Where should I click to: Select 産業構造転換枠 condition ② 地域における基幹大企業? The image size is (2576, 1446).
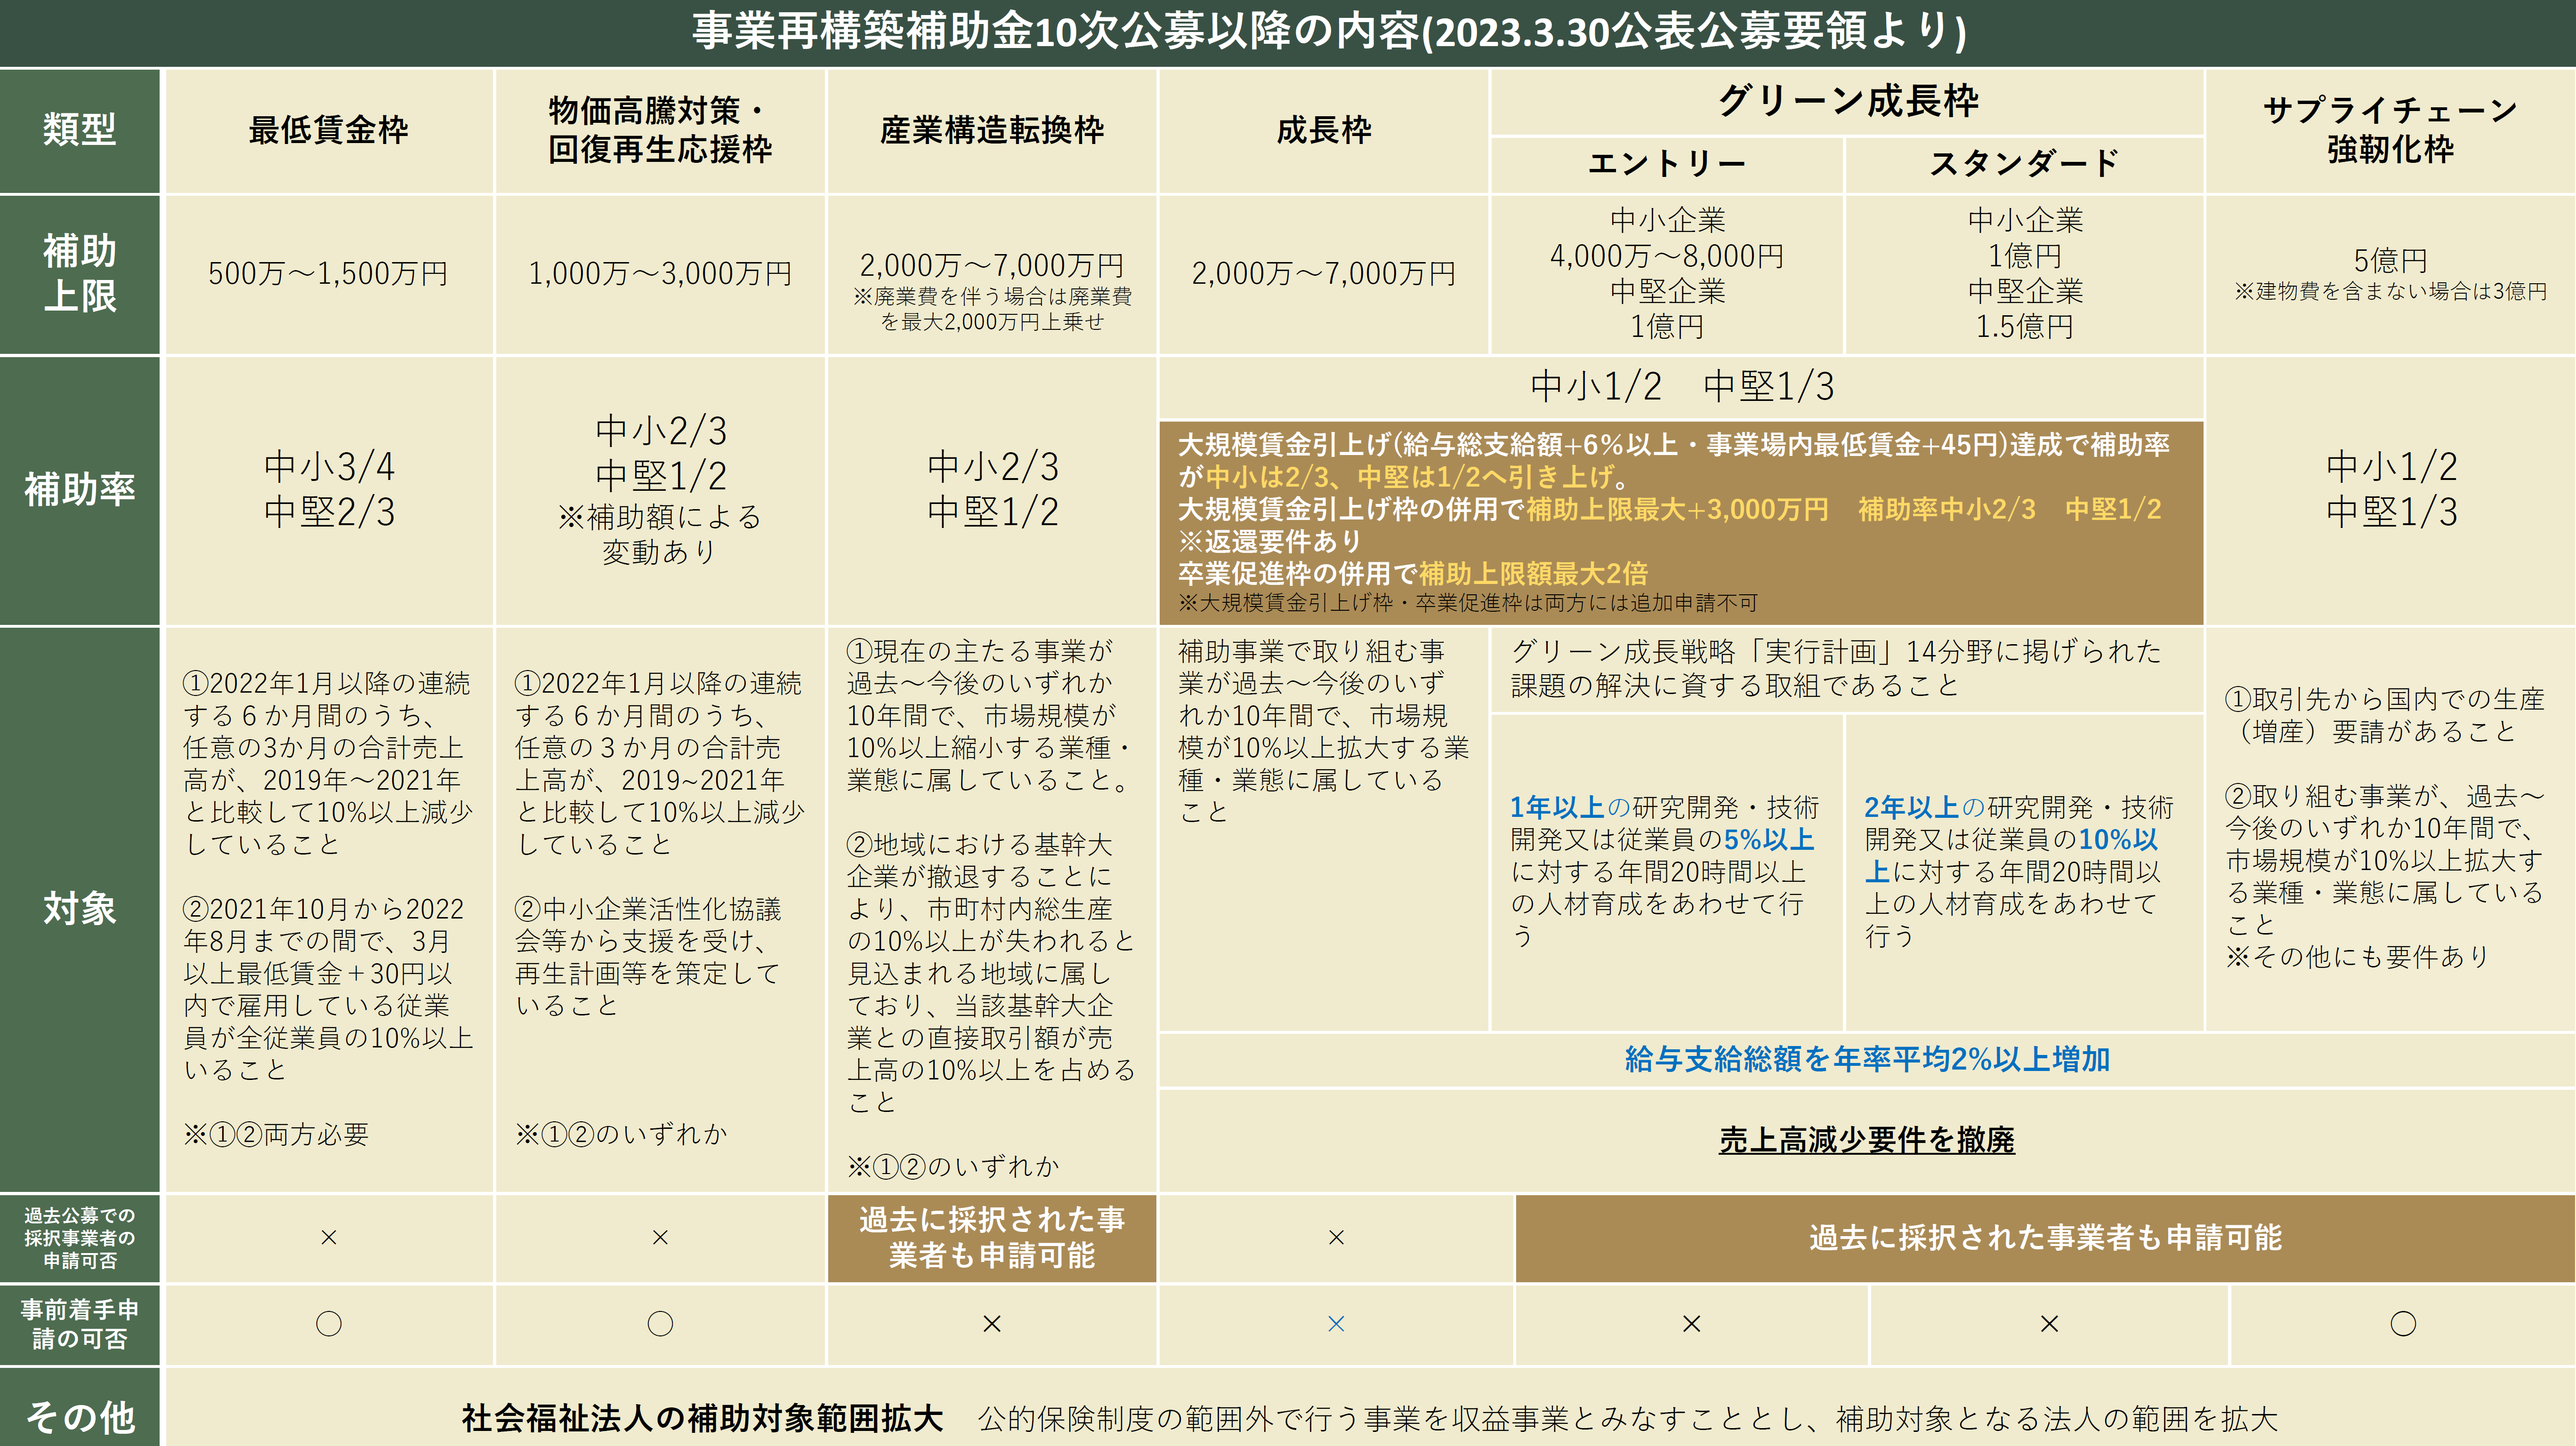991,973
